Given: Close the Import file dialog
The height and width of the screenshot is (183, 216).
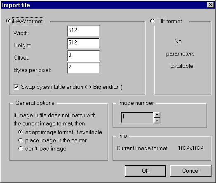Looking at the screenshot, I should point(211,5).
